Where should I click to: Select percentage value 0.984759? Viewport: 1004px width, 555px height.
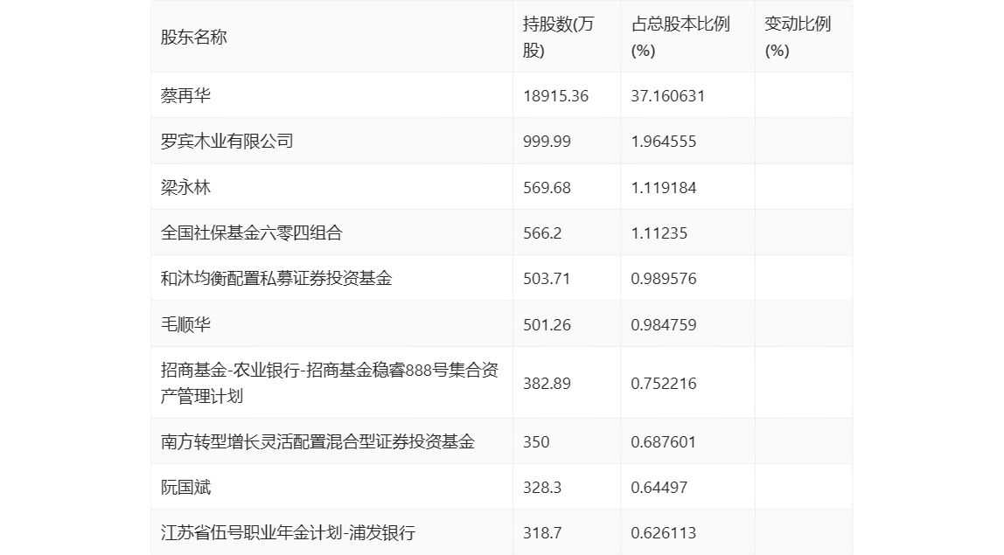(x=663, y=324)
